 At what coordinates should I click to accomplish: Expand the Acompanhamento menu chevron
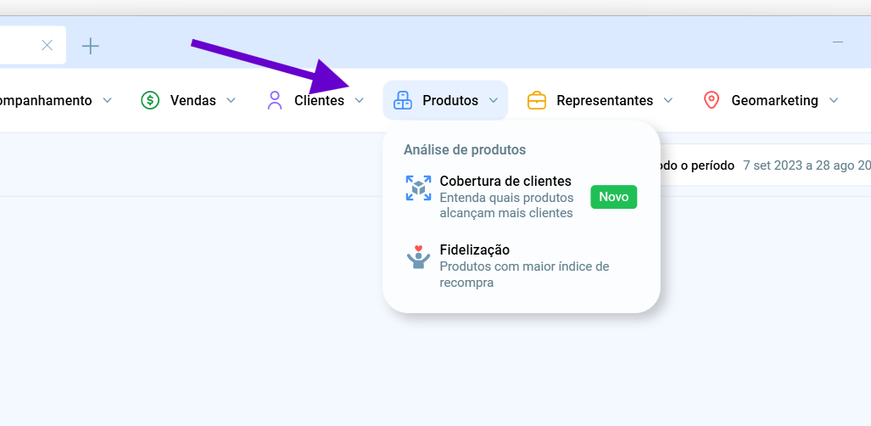108,101
